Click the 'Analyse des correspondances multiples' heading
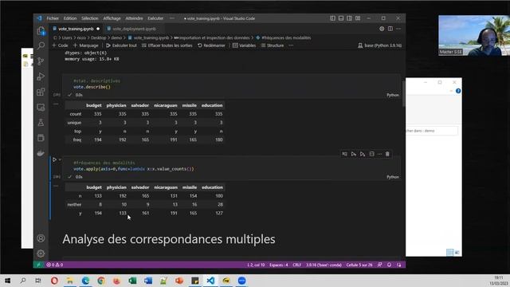This screenshot has height=287, width=510. pos(169,239)
